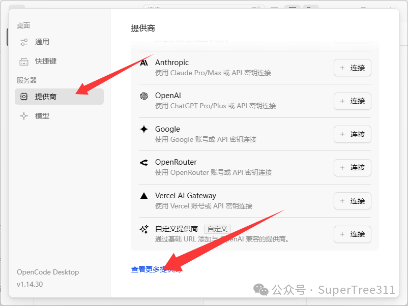Click the Vercel triangle logo icon
The height and width of the screenshot is (306, 408).
click(144, 196)
